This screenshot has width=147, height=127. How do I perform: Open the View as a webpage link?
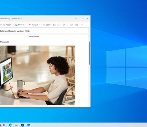[x=34, y=36]
